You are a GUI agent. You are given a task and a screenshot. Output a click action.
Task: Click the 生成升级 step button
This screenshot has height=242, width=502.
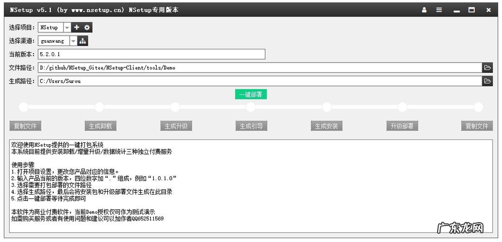176,126
